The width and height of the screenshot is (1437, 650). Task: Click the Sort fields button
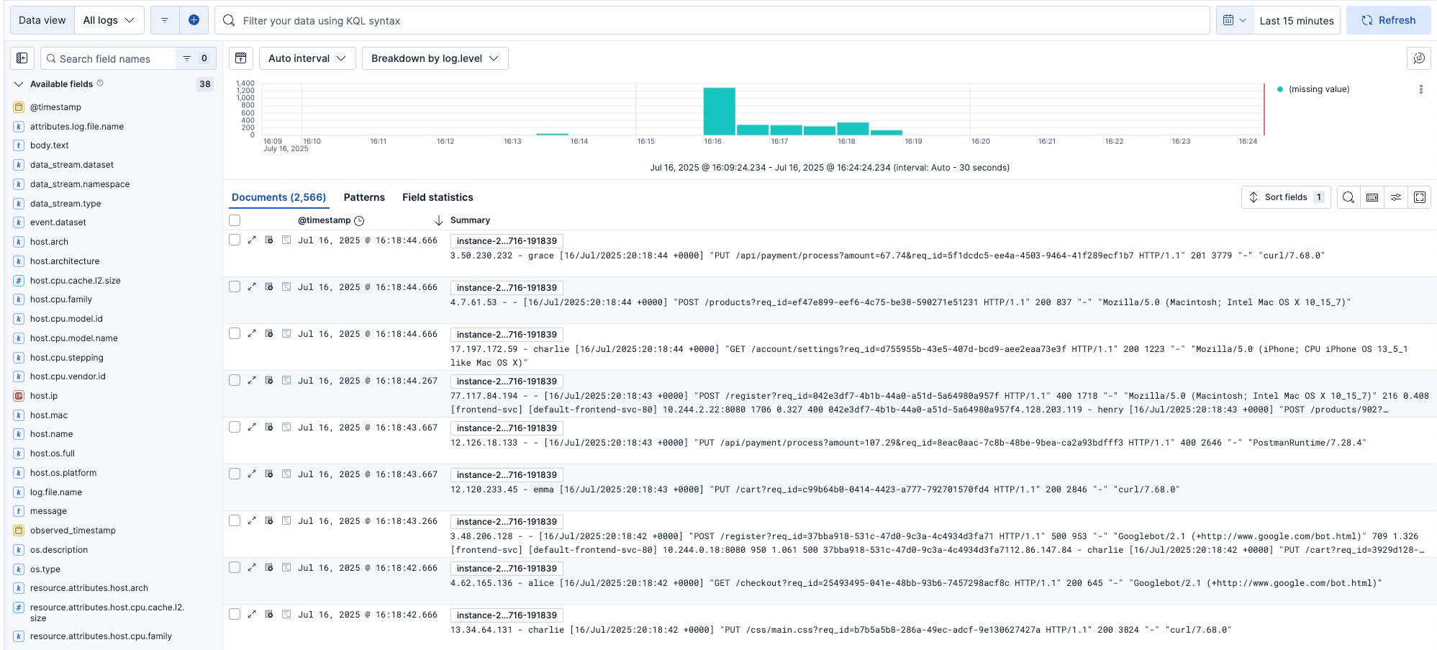click(x=1285, y=197)
